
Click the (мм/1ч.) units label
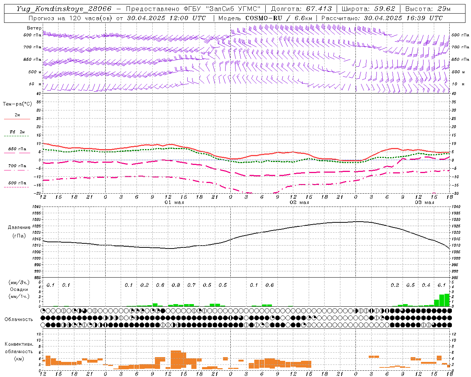pos(19,296)
